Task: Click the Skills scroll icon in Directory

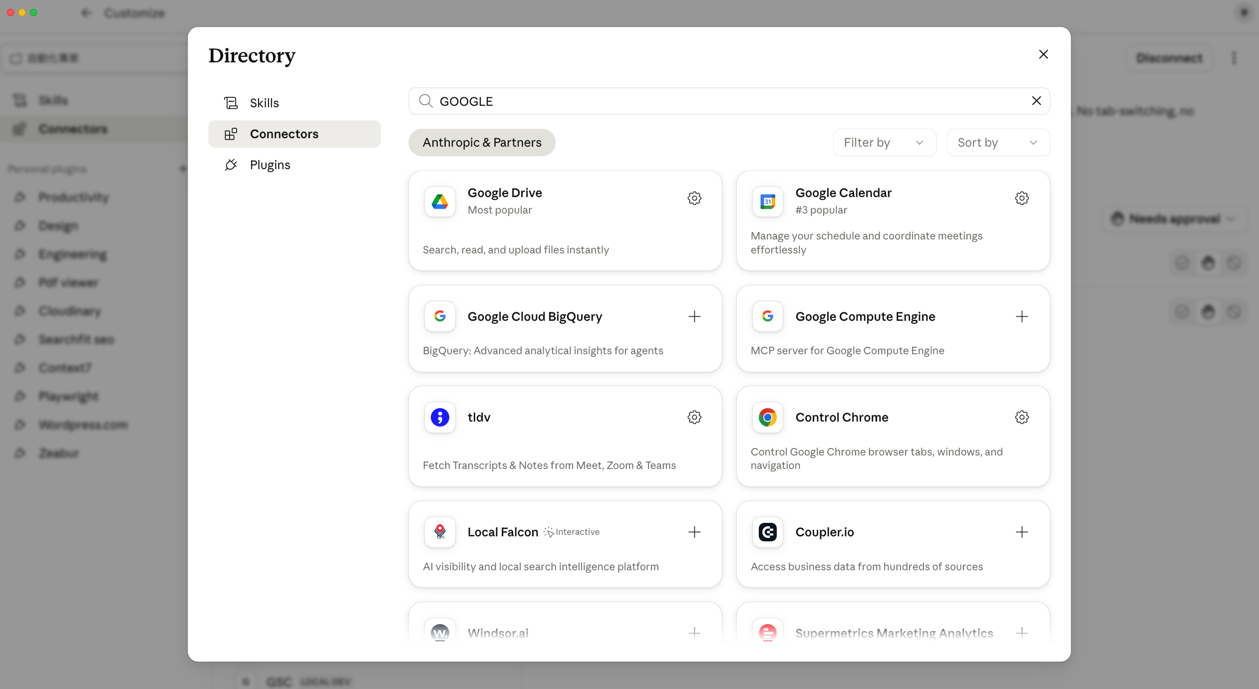Action: point(231,103)
